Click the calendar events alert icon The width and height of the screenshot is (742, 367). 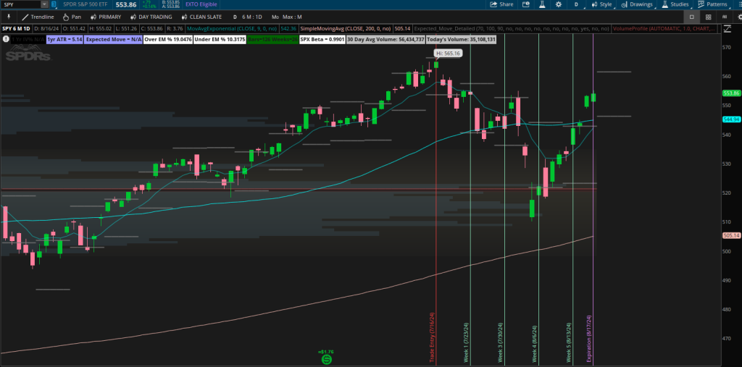coord(526,4)
